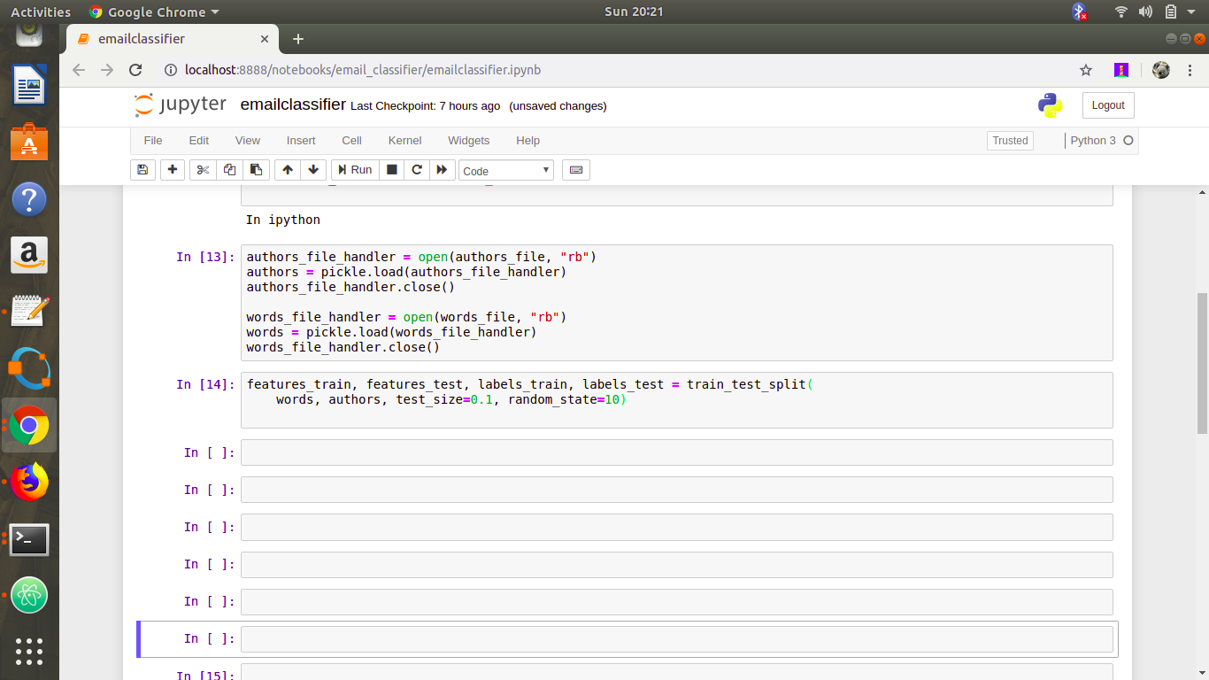Move the selected cell up
This screenshot has width=1209, height=680.
288,170
